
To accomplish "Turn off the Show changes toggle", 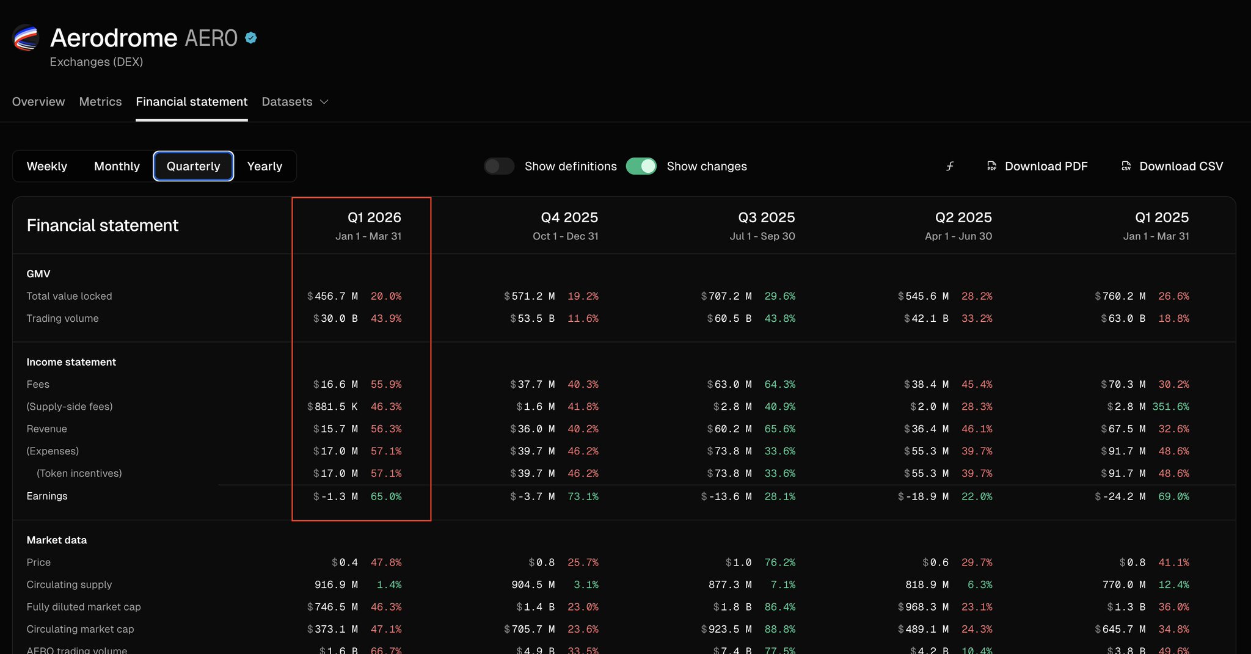I will click(x=641, y=166).
